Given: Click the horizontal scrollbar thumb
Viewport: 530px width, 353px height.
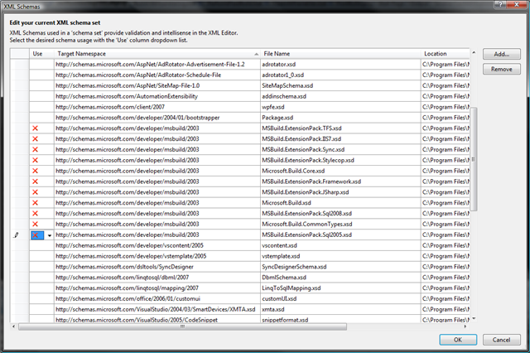Looking at the screenshot, I should 182,326.
